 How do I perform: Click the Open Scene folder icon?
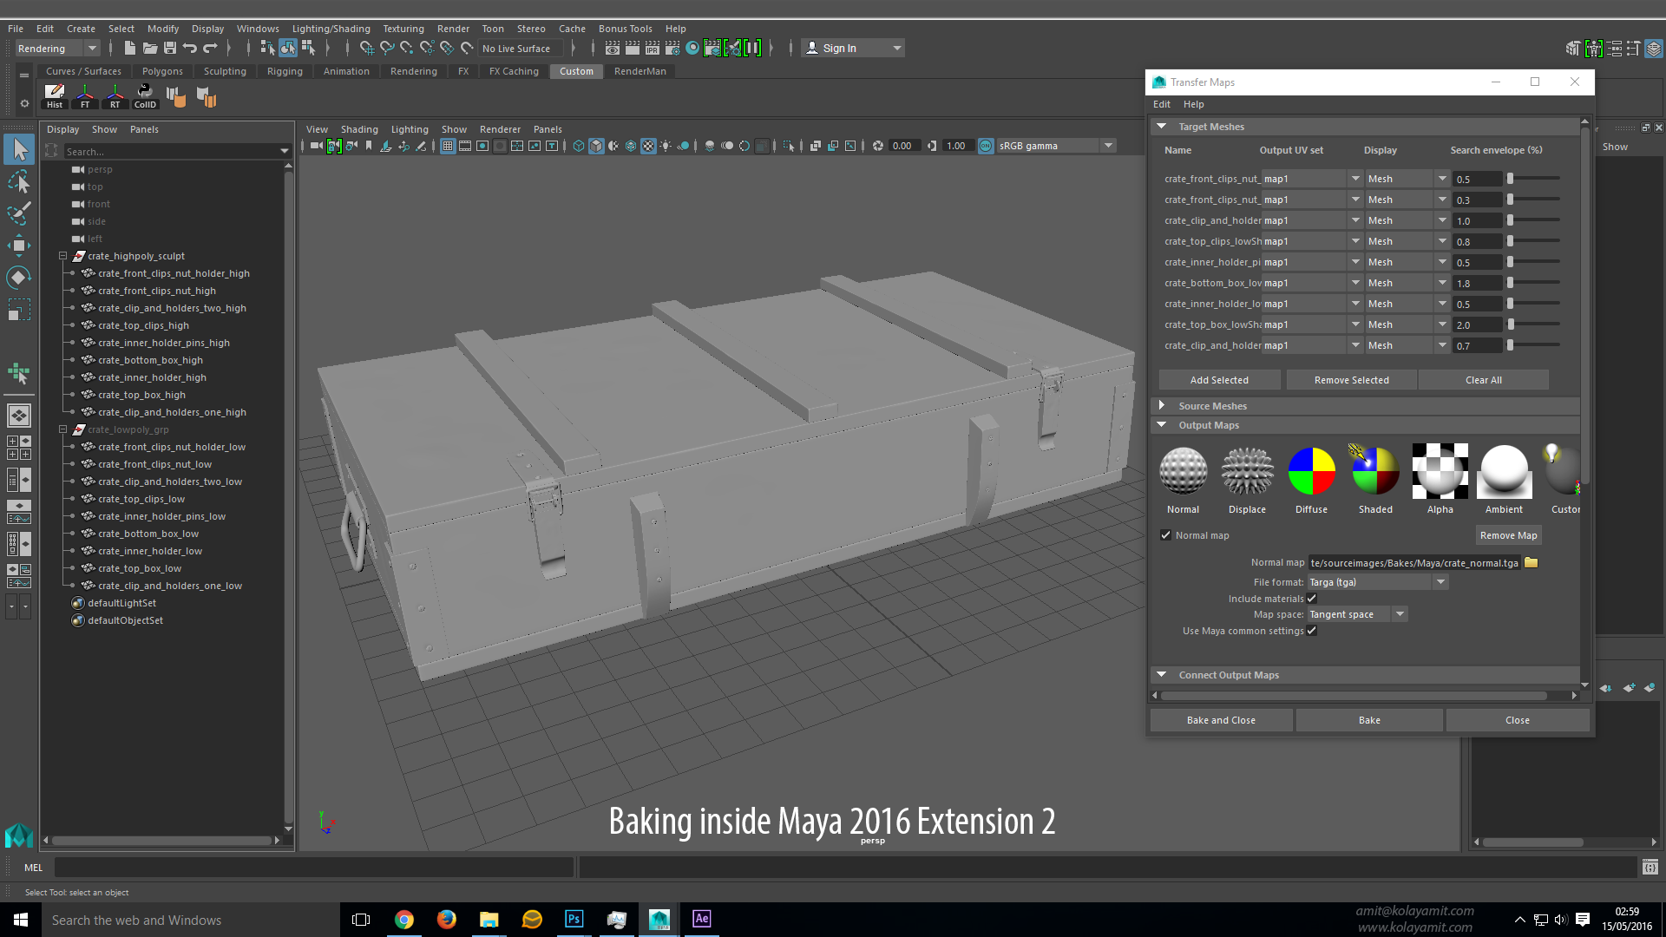click(x=150, y=49)
